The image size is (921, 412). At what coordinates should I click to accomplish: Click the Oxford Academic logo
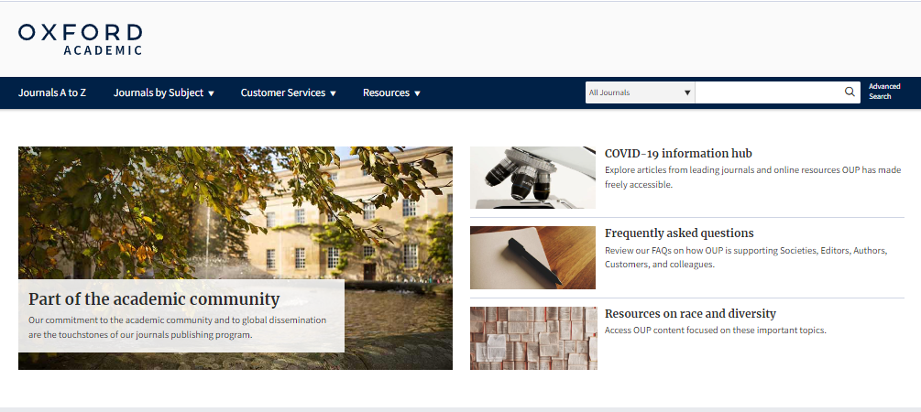80,39
